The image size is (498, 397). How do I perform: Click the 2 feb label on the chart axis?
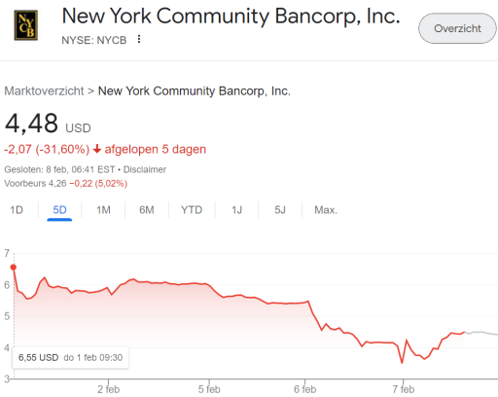pos(109,389)
